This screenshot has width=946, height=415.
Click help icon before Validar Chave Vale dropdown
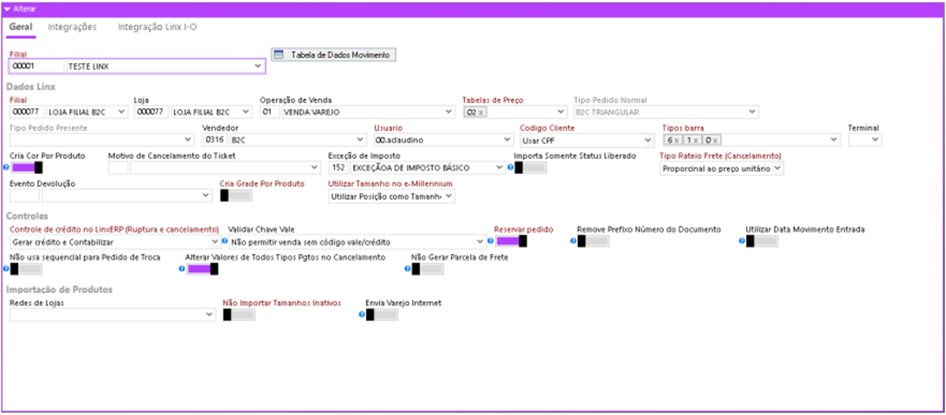[226, 241]
